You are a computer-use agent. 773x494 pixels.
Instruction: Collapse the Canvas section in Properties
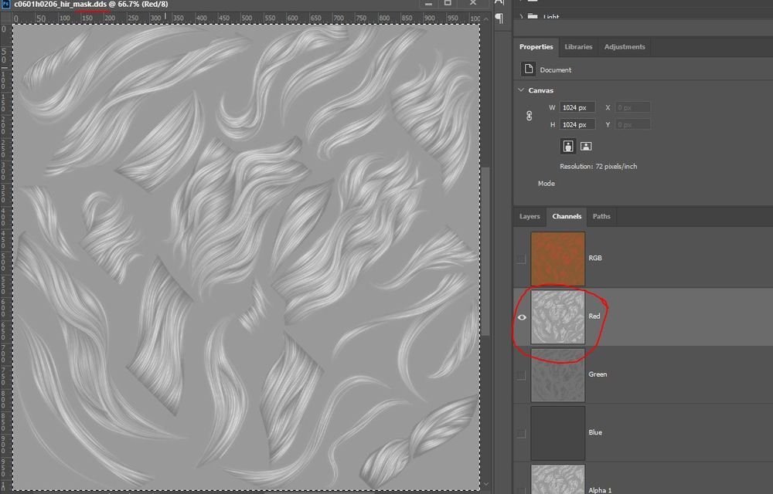tap(520, 90)
